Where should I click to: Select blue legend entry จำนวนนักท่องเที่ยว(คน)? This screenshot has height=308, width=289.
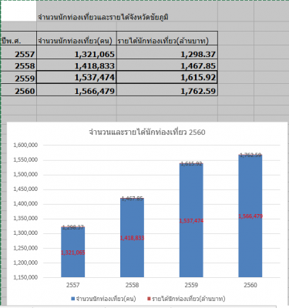[103, 299]
